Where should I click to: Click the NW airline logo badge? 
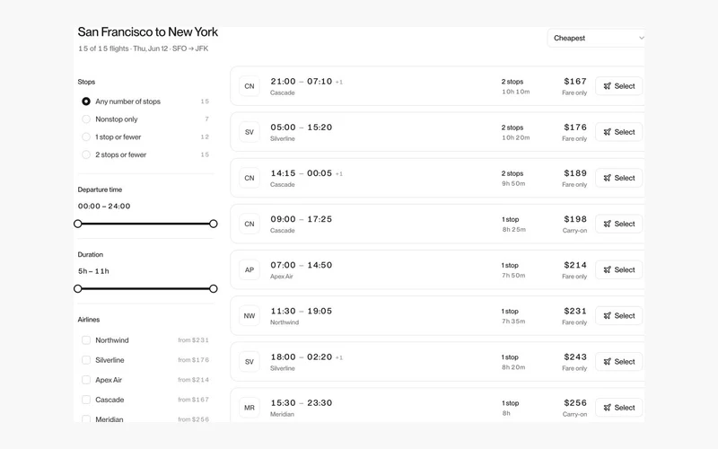point(250,316)
